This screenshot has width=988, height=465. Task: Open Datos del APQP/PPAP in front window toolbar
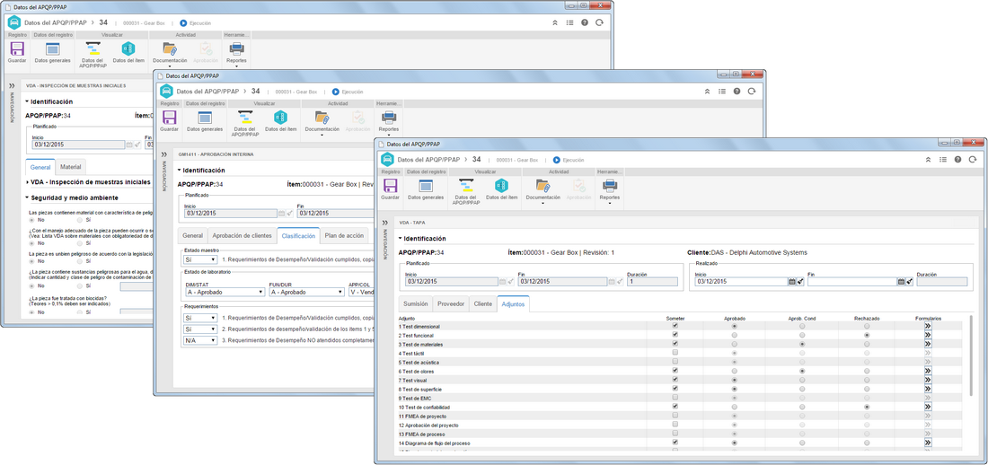coord(464,191)
